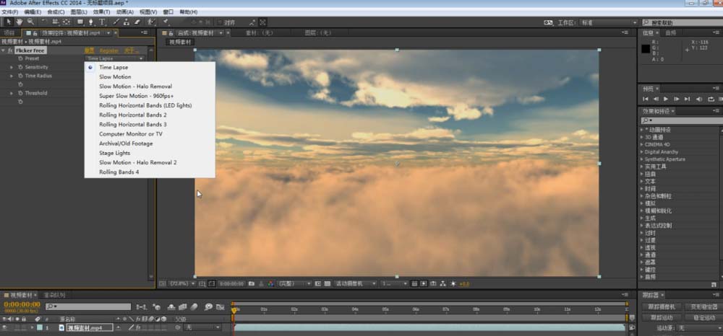Image resolution: width=723 pixels, height=336 pixels.
Task: Expand the Digital Anarchy effects category
Action: click(x=641, y=152)
